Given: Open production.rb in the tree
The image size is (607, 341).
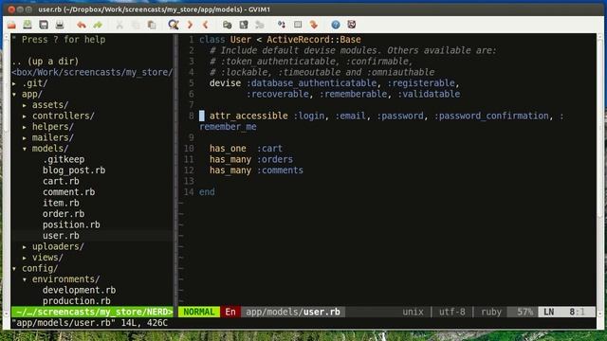Looking at the screenshot, I should (76, 301).
